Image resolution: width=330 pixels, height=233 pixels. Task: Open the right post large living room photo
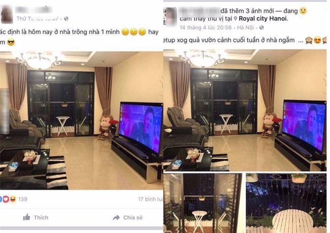(x=245, y=110)
